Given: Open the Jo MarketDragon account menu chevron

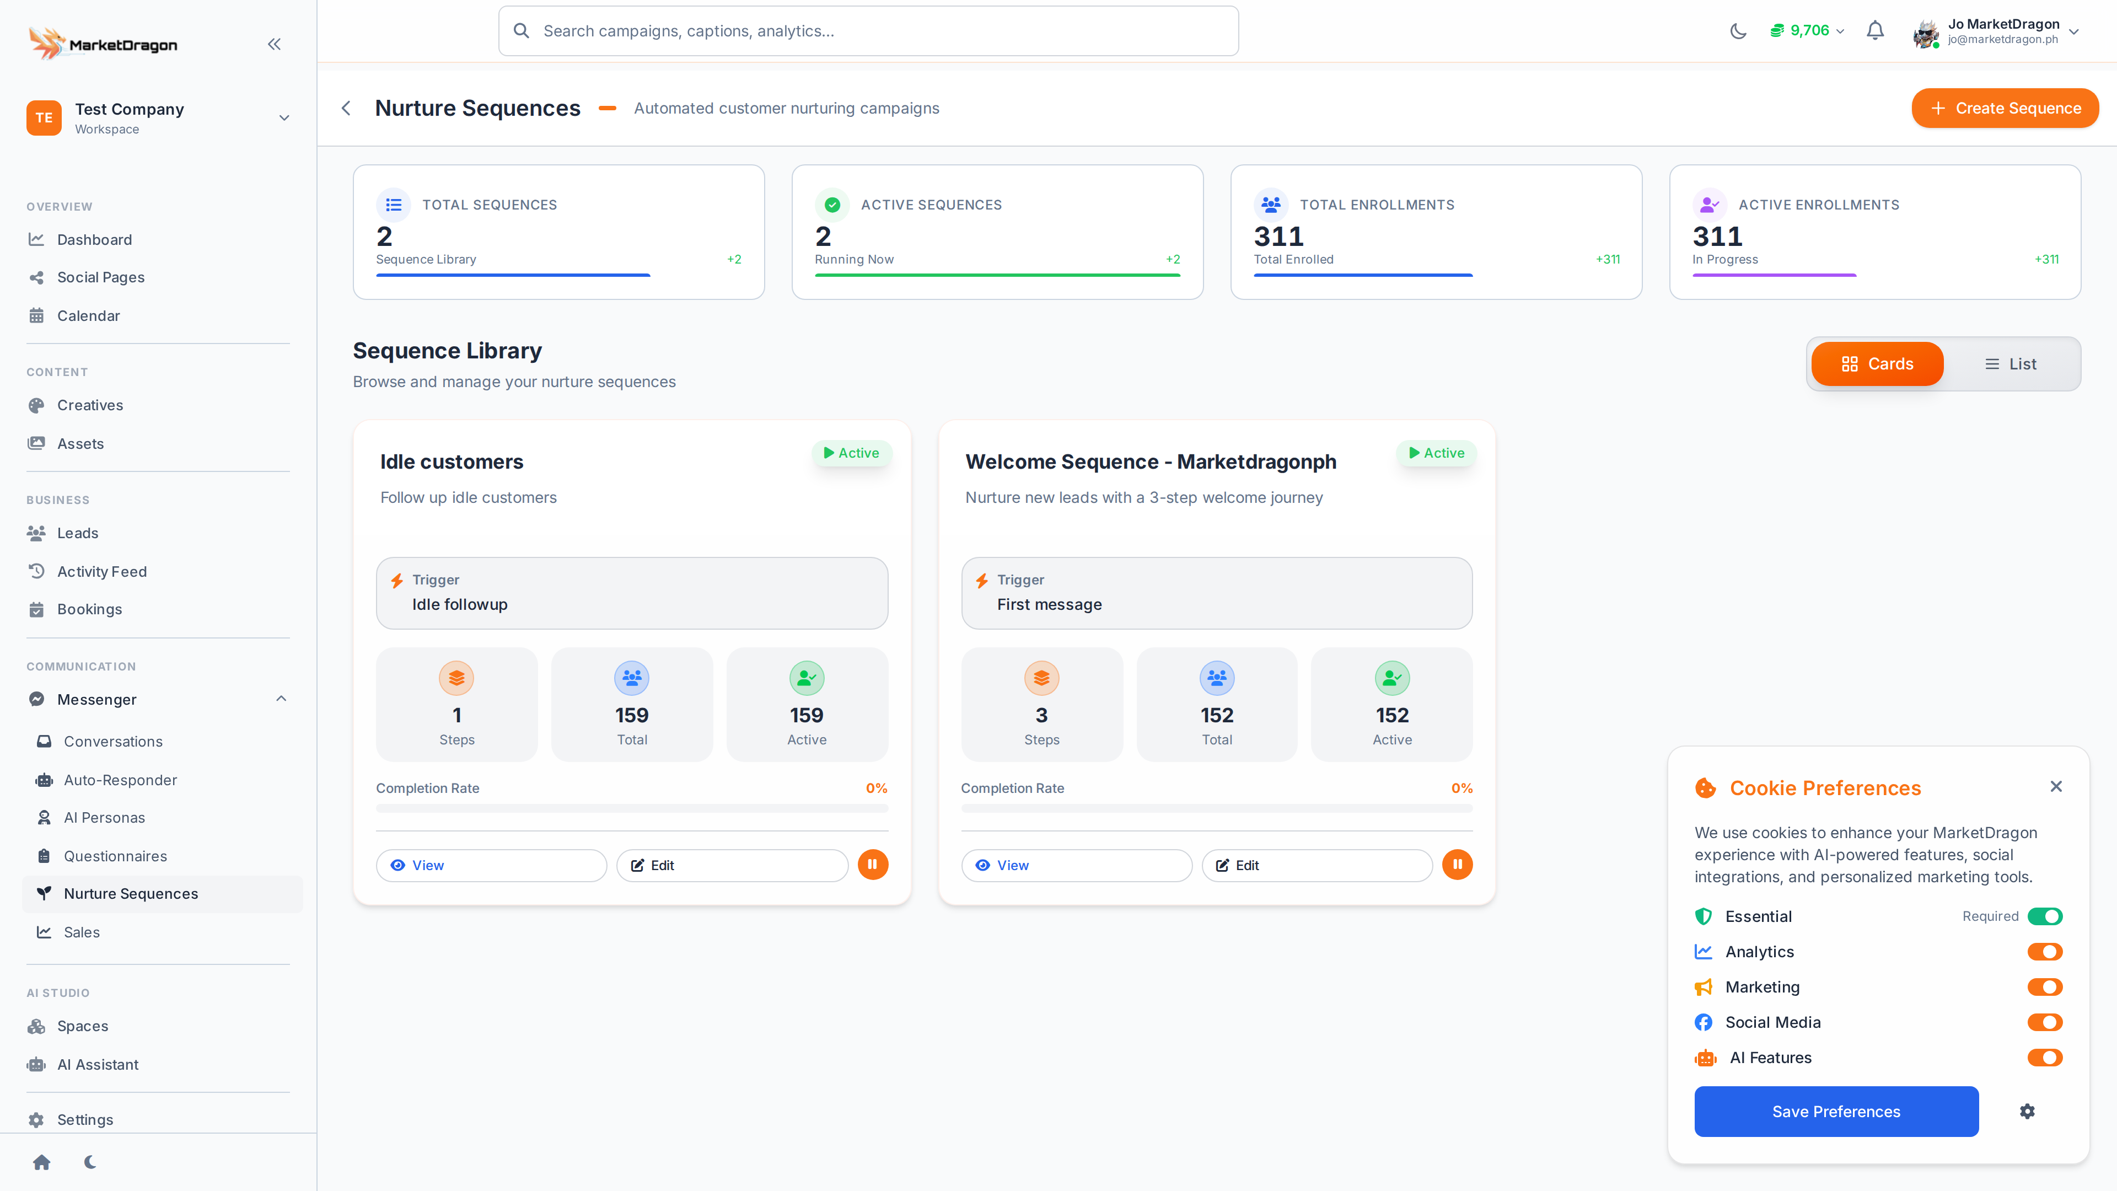Looking at the screenshot, I should 2074,32.
